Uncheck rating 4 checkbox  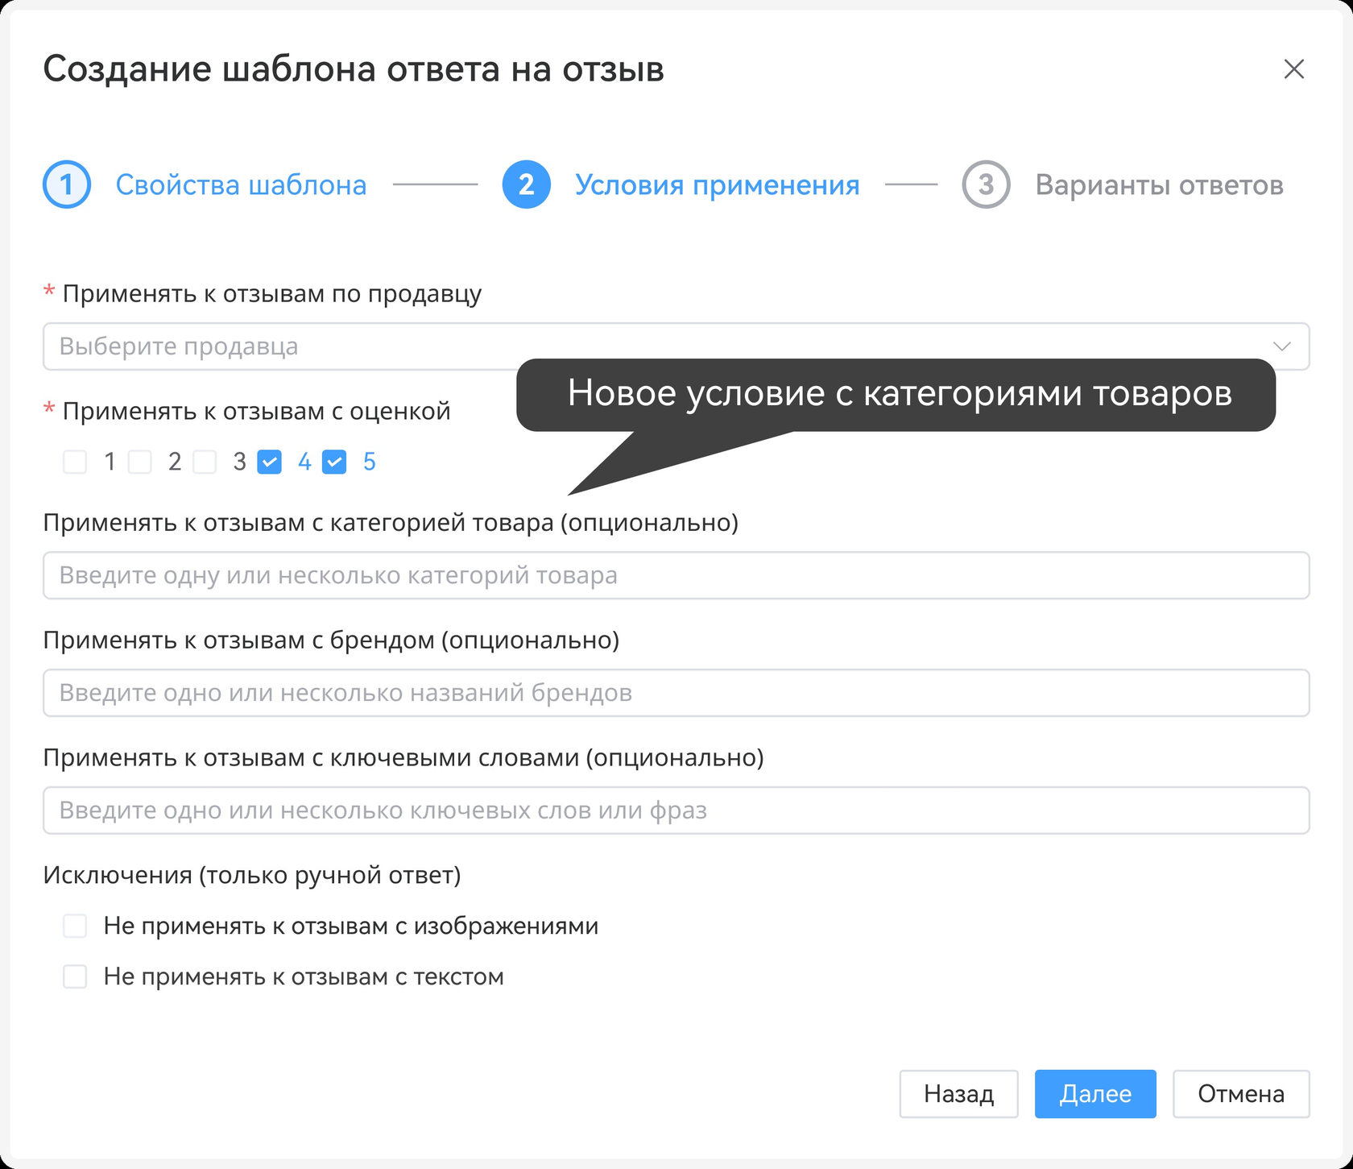coord(269,462)
